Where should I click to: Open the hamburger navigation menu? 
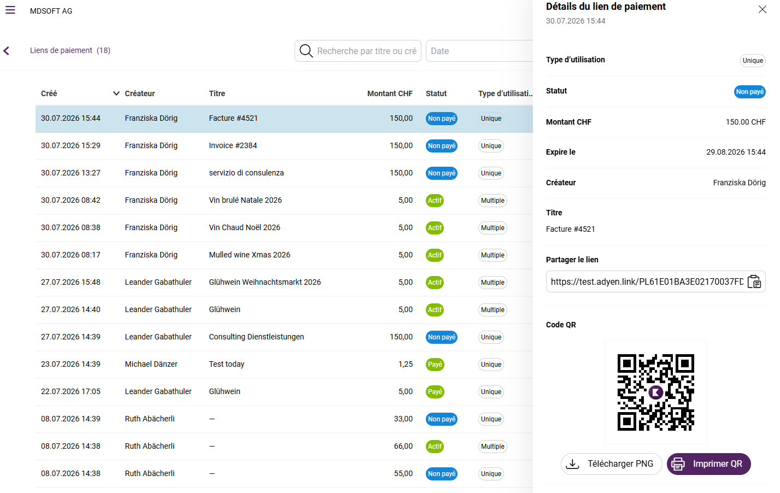(x=10, y=10)
